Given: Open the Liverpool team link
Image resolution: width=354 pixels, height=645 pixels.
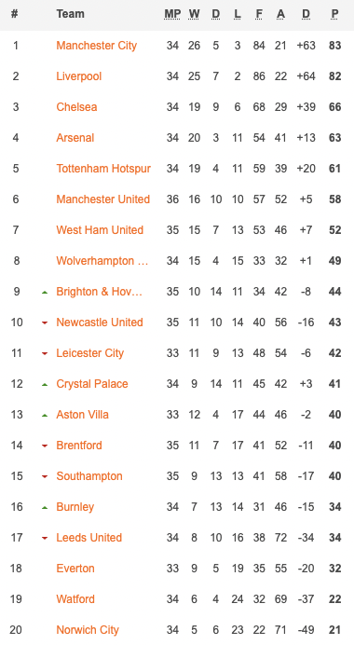Looking at the screenshot, I should coord(79,76).
